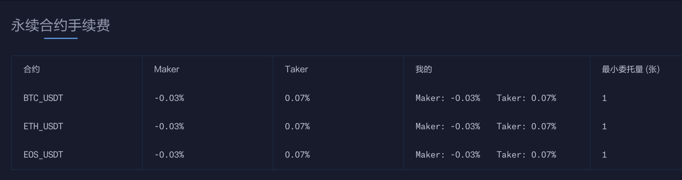Open the BTC_USDT contract row

(x=43, y=98)
